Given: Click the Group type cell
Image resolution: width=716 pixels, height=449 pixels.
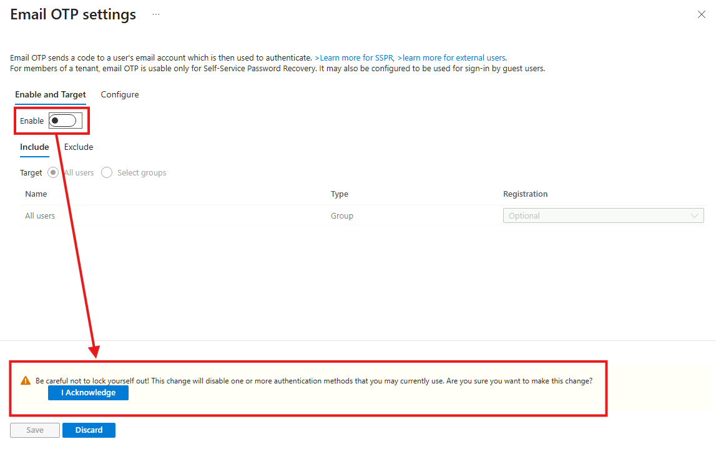Looking at the screenshot, I should pos(342,216).
